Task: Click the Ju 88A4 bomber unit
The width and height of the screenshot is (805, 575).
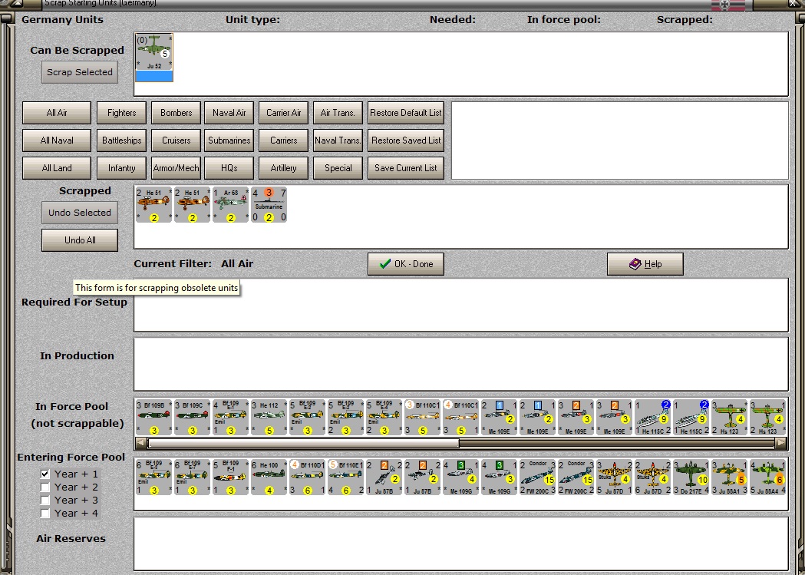Action: 767,477
